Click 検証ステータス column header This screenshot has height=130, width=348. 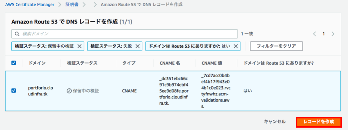(x=82, y=63)
